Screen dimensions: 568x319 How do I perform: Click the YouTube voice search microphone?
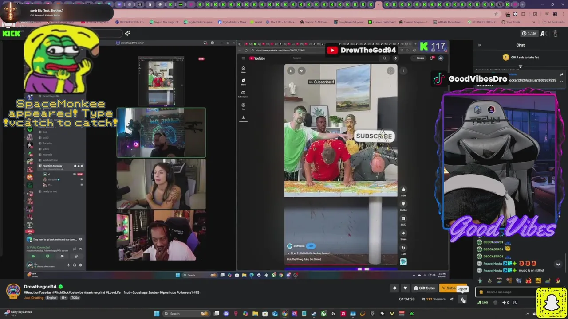point(396,58)
